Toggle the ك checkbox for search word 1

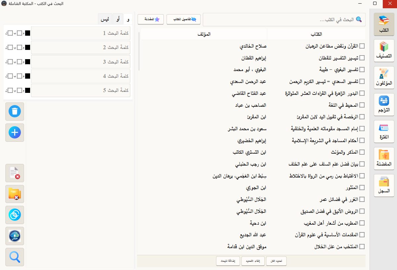(10, 33)
